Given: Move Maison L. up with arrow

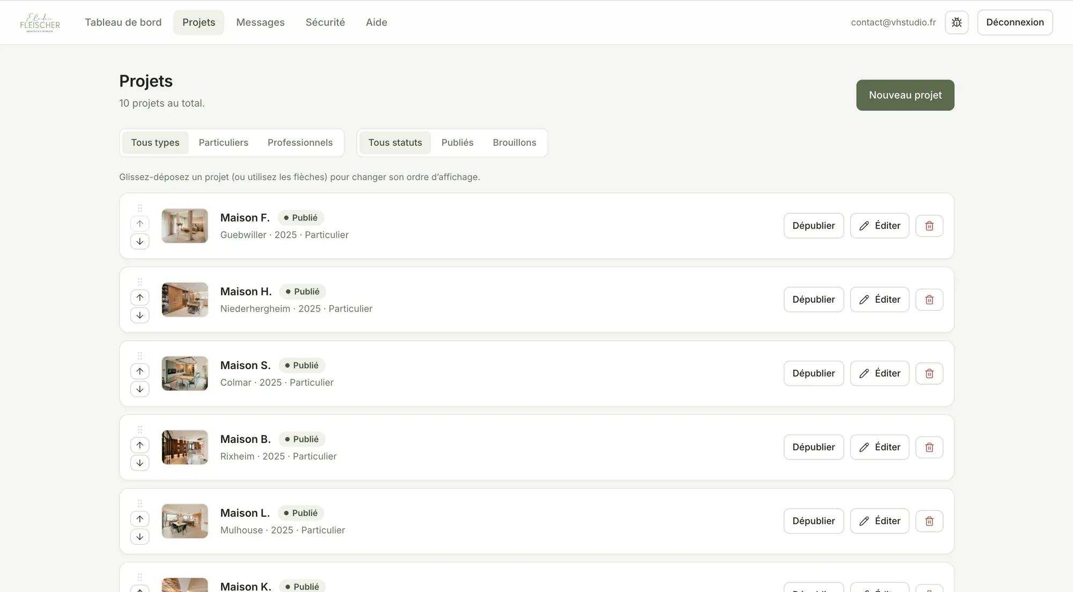Looking at the screenshot, I should [x=139, y=519].
